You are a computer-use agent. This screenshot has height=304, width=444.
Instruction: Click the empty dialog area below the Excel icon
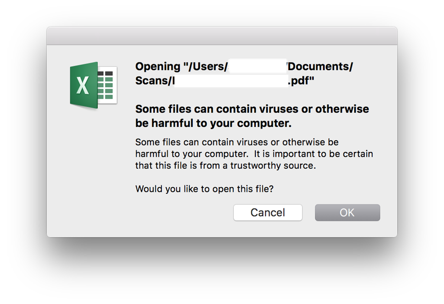pyautogui.click(x=91, y=170)
